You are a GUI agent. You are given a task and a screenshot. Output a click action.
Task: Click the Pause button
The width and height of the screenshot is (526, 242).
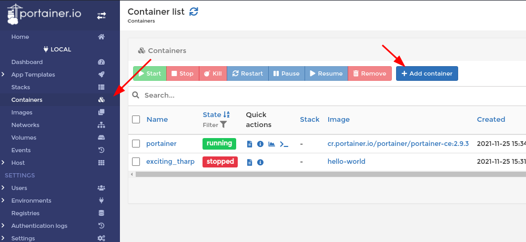287,73
